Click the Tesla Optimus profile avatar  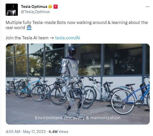click(x=12, y=9)
